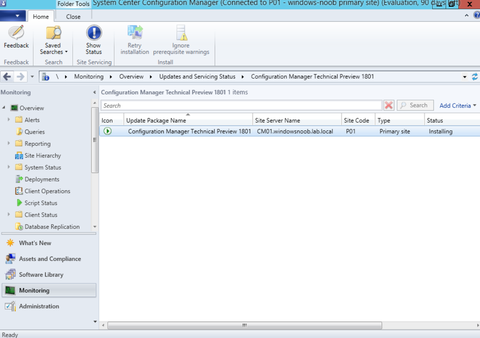
Task: Open the Script Status node
Action: pos(36,203)
